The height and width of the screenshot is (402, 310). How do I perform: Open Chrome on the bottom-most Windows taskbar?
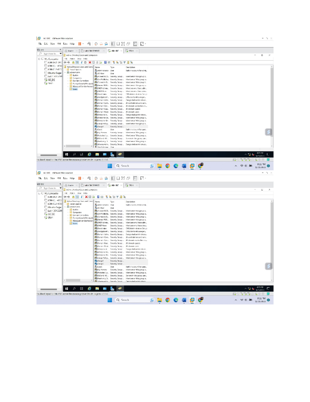[168, 300]
